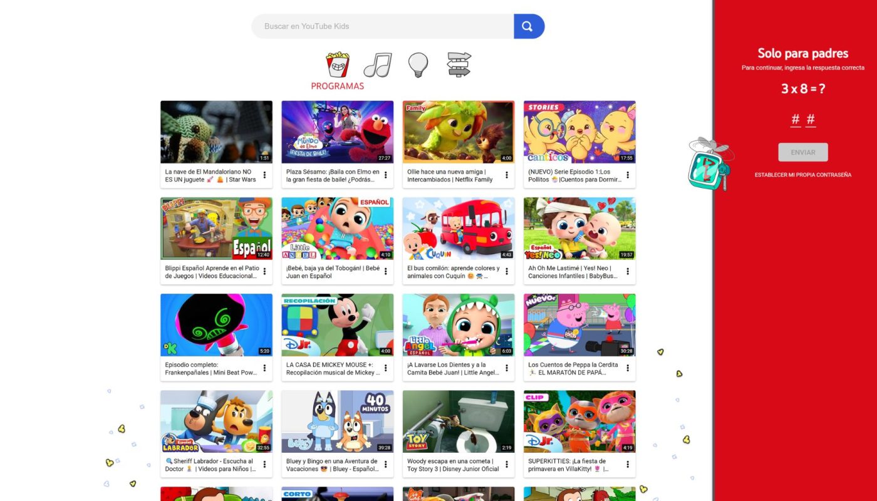Play Peppa Pig marathon thumbnail
Viewport: 877px width, 501px height.
point(579,325)
